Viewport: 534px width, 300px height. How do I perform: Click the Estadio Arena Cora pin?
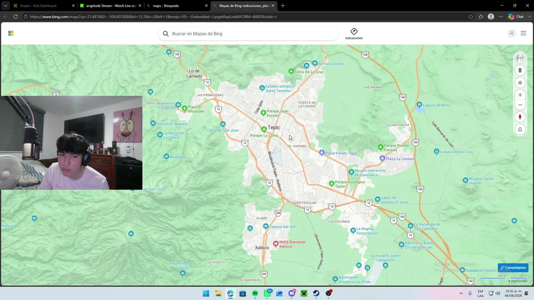[436, 152]
